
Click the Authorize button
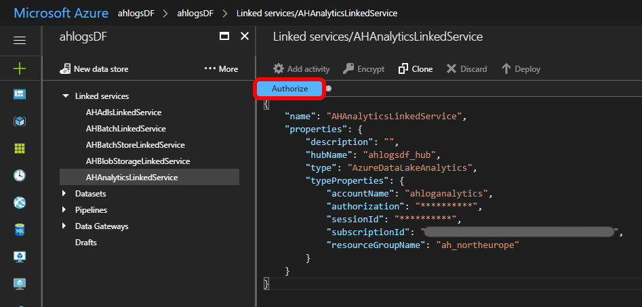(289, 88)
